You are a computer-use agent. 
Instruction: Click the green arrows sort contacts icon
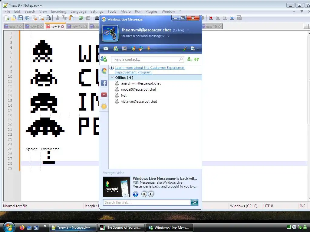click(x=196, y=59)
